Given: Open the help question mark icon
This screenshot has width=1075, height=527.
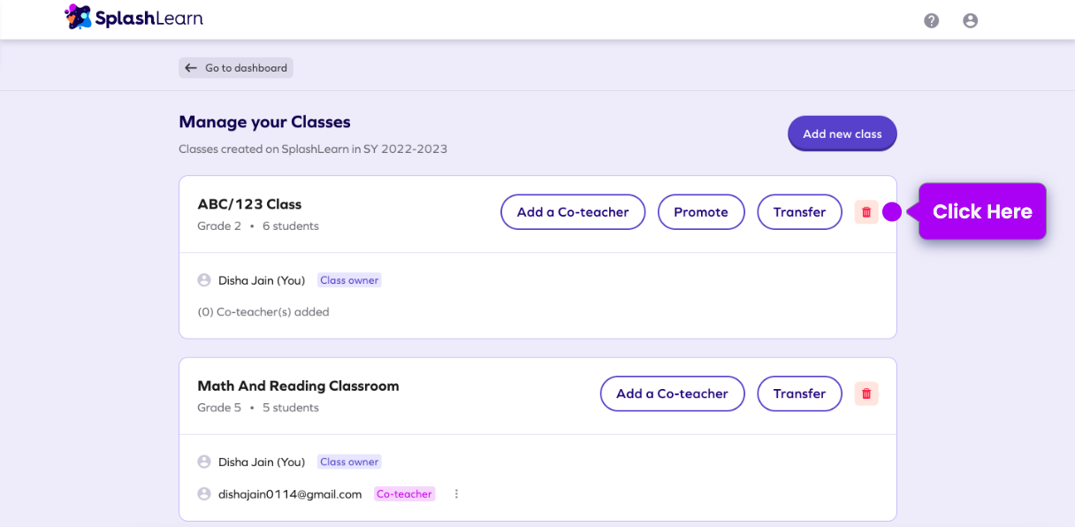Looking at the screenshot, I should (931, 20).
